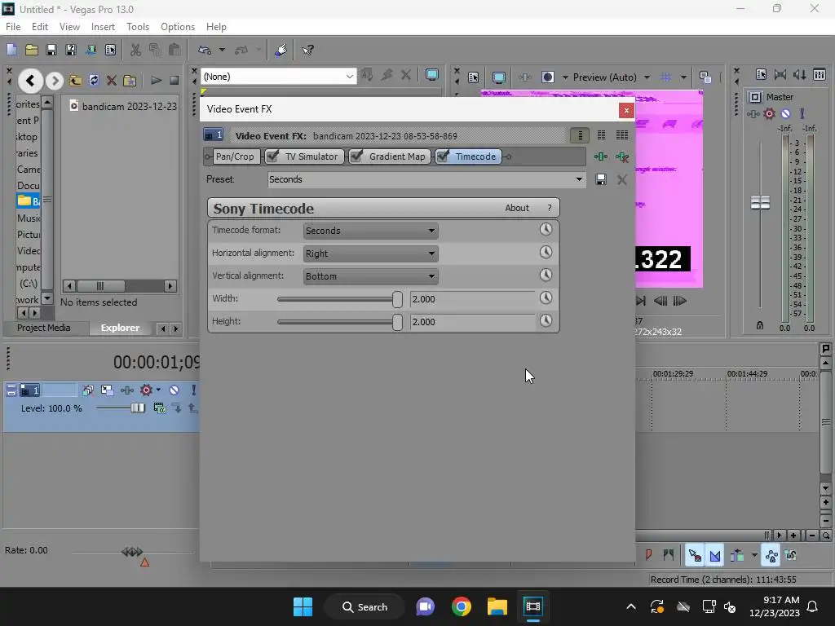Enable the What's This Help pointer
The image size is (835, 626).
pos(307,50)
